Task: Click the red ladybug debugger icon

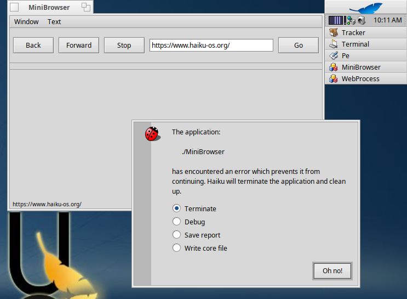Action: point(153,134)
